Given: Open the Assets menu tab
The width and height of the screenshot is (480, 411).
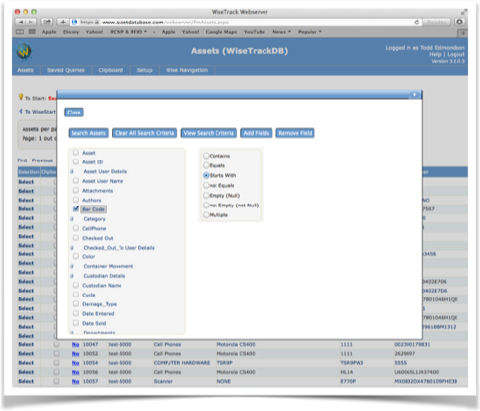Looking at the screenshot, I should [x=25, y=70].
